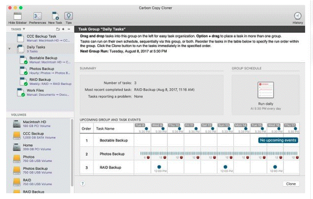The height and width of the screenshot is (199, 313).
Task: Click the Tue 8 group event dot
Action: (146, 129)
